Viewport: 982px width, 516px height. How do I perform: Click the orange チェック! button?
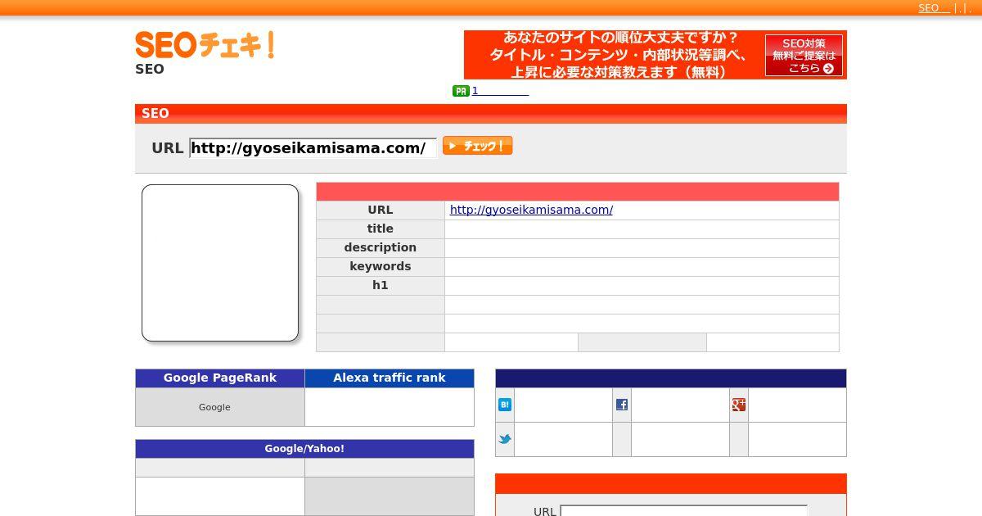point(477,146)
